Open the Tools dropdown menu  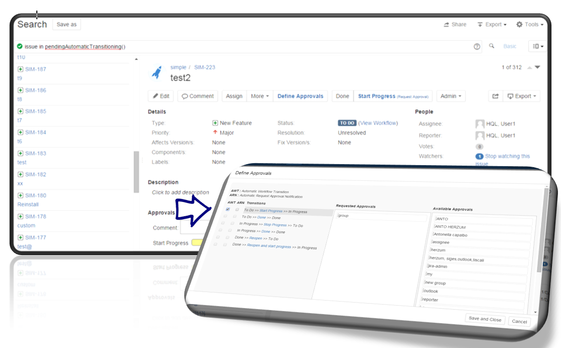tap(529, 24)
